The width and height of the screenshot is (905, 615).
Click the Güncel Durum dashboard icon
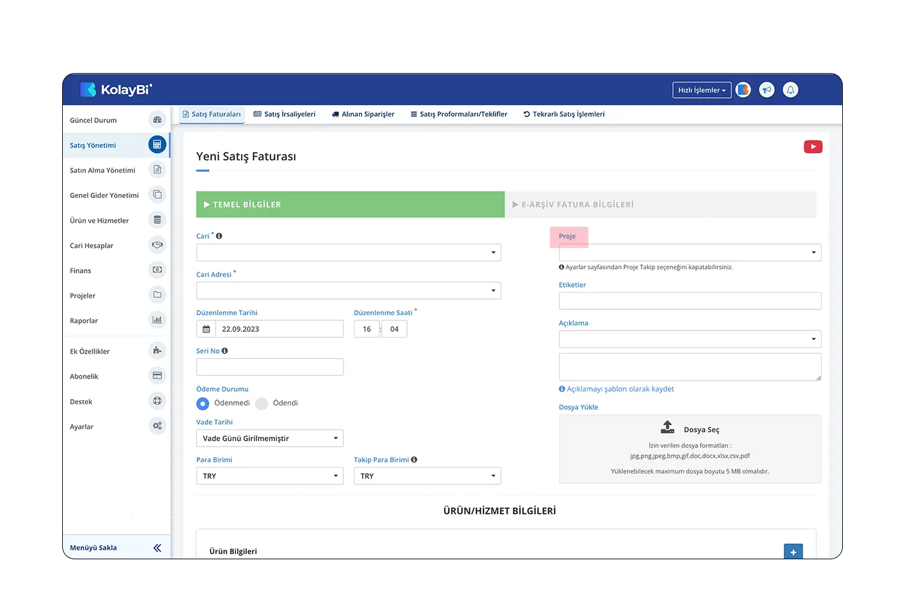click(x=157, y=120)
